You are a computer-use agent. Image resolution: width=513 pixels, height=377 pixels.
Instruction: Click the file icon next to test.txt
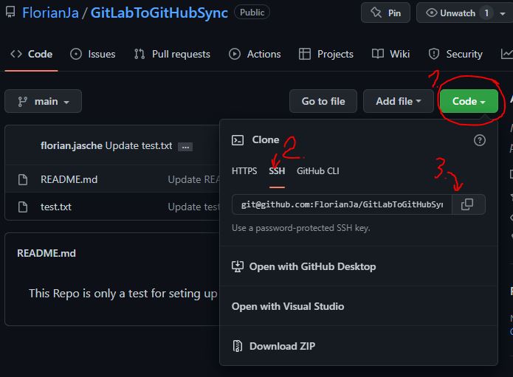23,207
